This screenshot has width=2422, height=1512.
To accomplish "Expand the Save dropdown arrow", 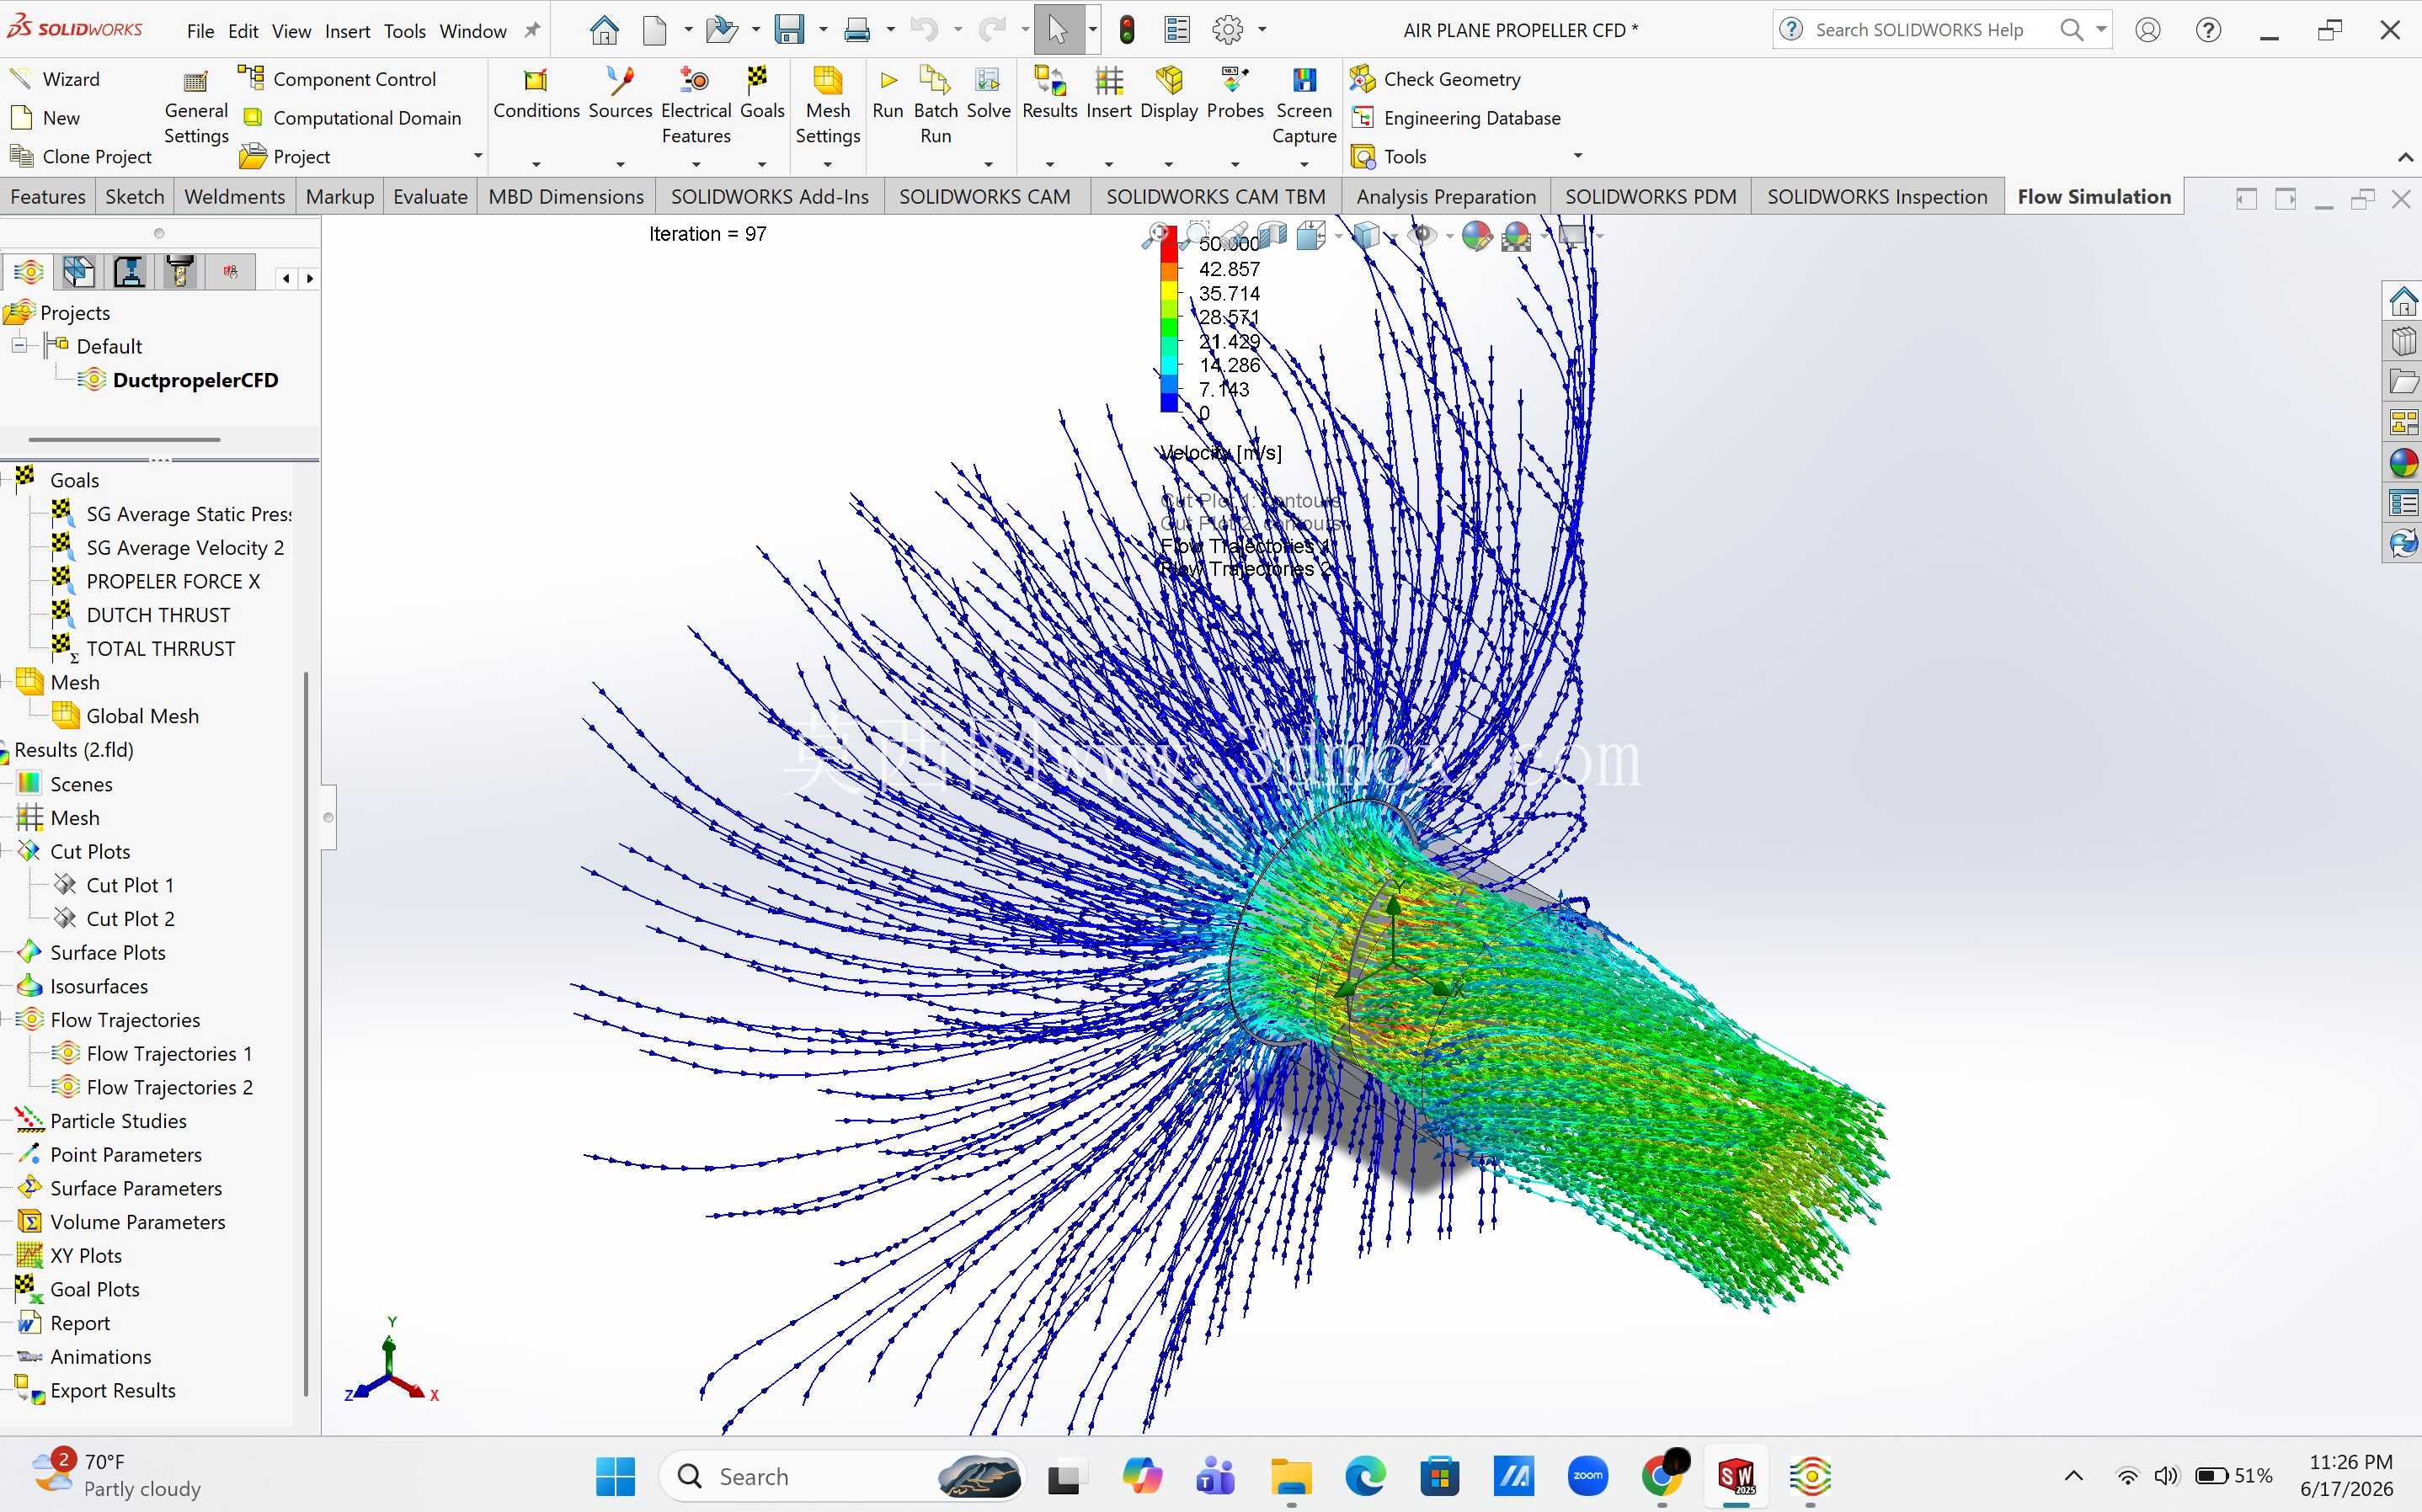I will [823, 30].
